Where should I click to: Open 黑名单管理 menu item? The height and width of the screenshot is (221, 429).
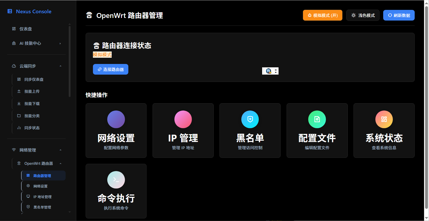point(43,207)
